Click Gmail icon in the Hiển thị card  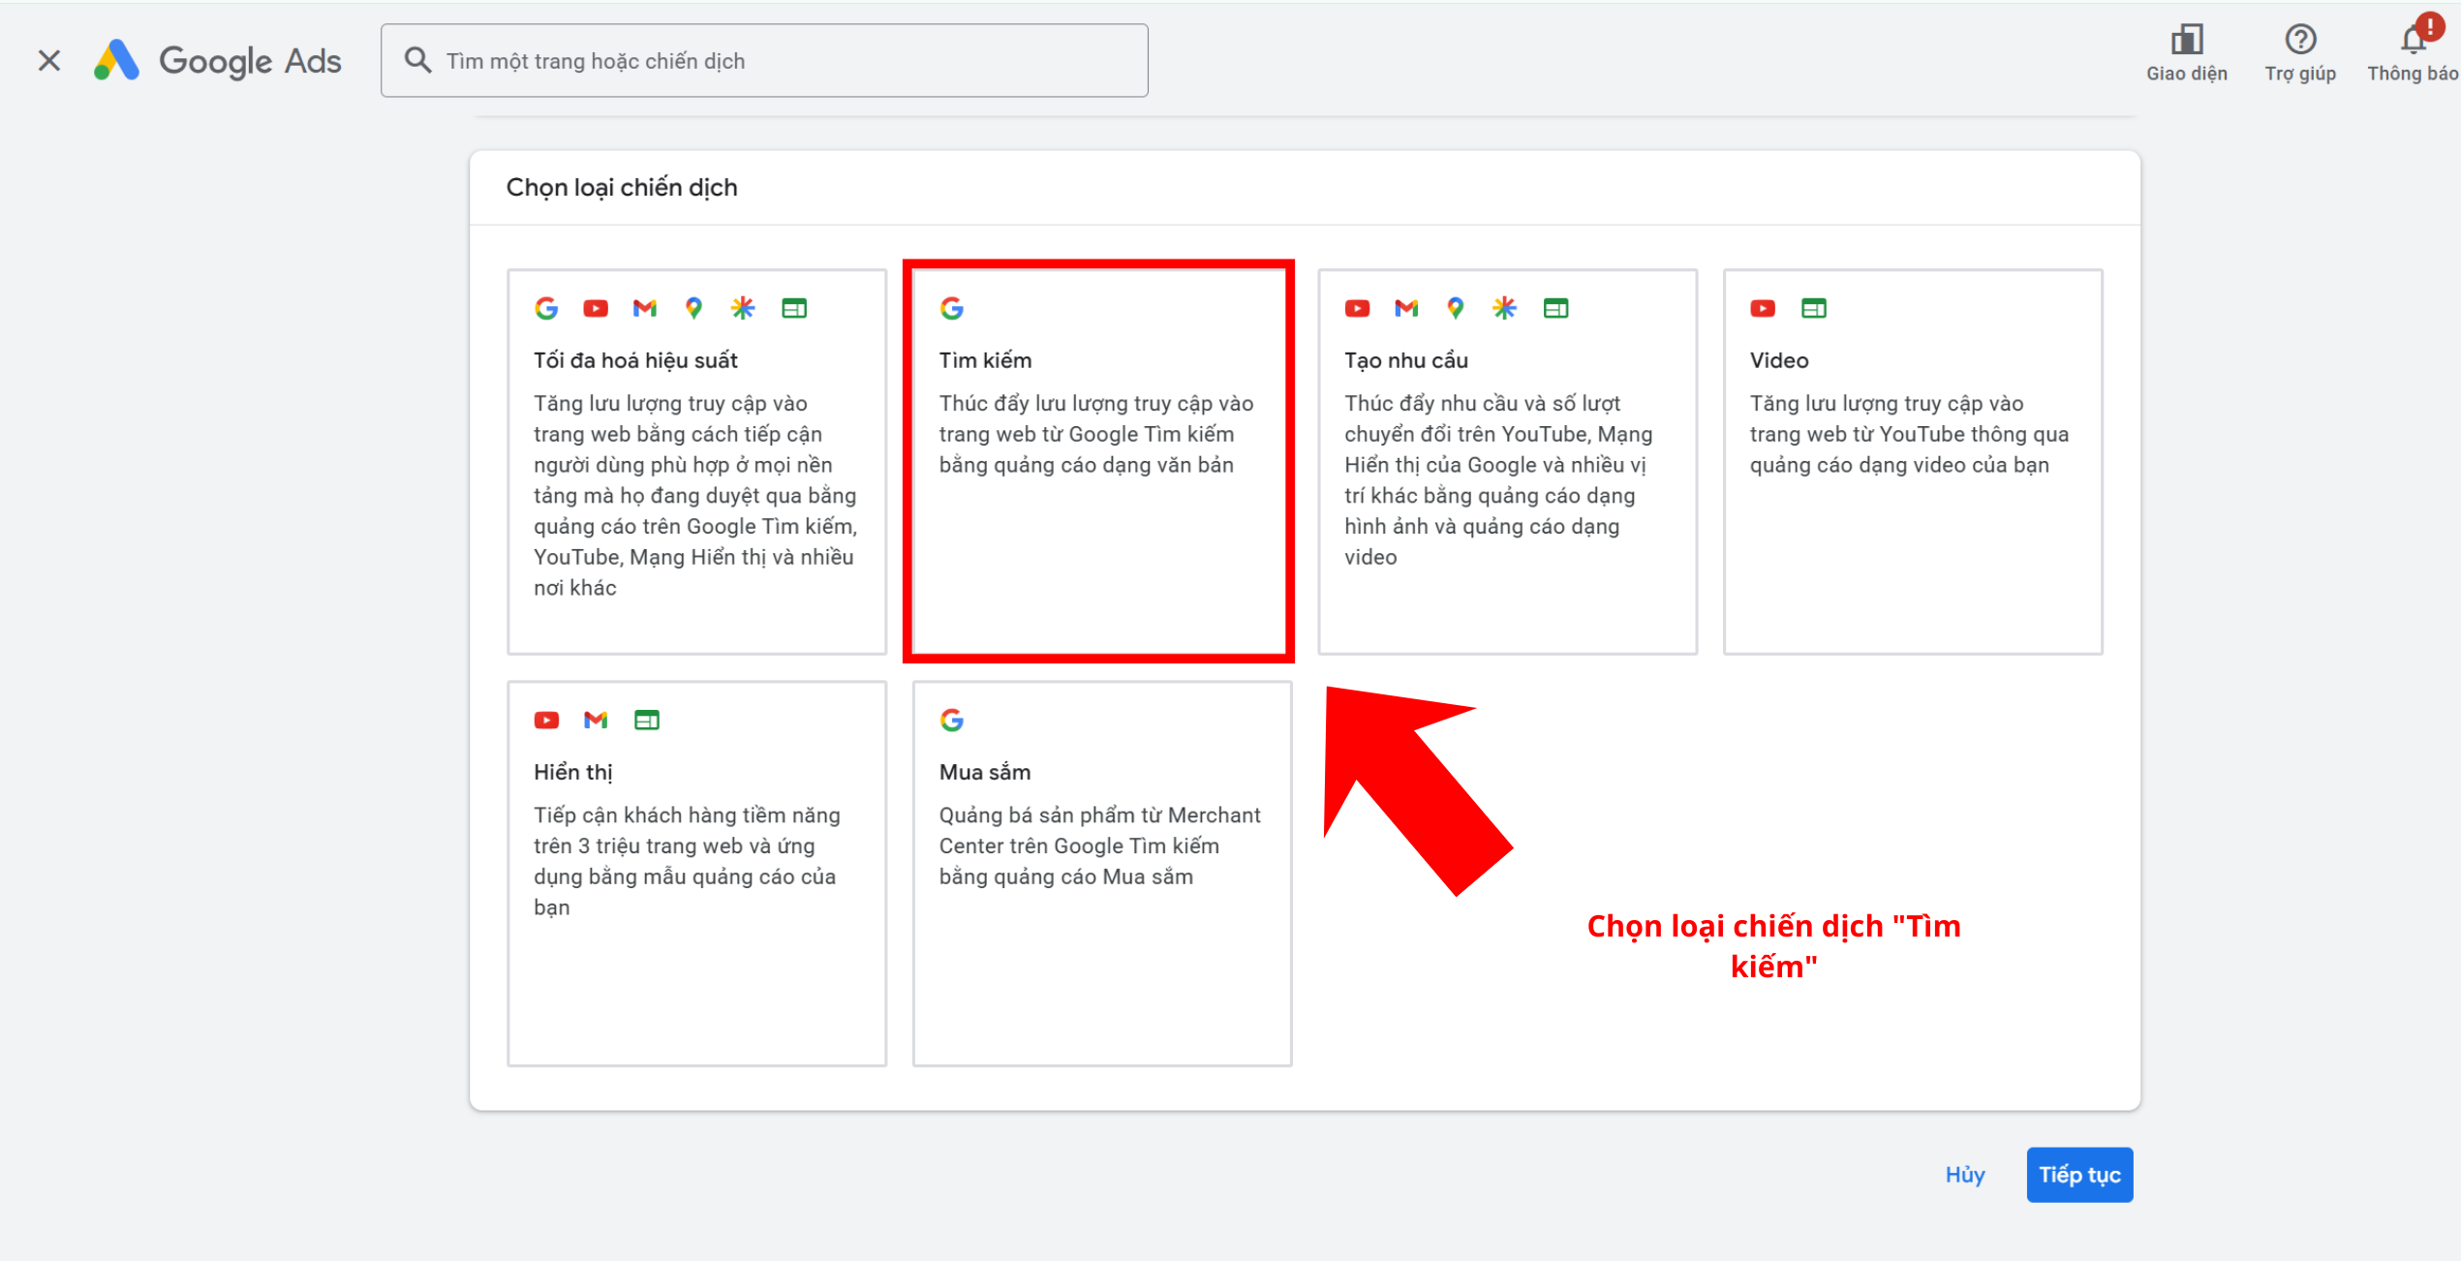point(596,720)
